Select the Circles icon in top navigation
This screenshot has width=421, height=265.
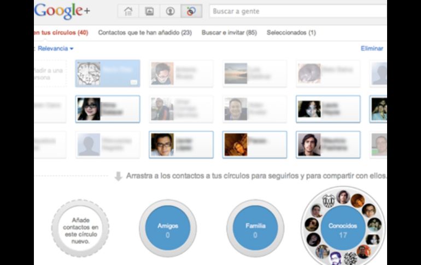tap(191, 11)
